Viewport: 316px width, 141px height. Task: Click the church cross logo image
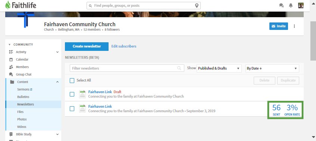pos(26,19)
